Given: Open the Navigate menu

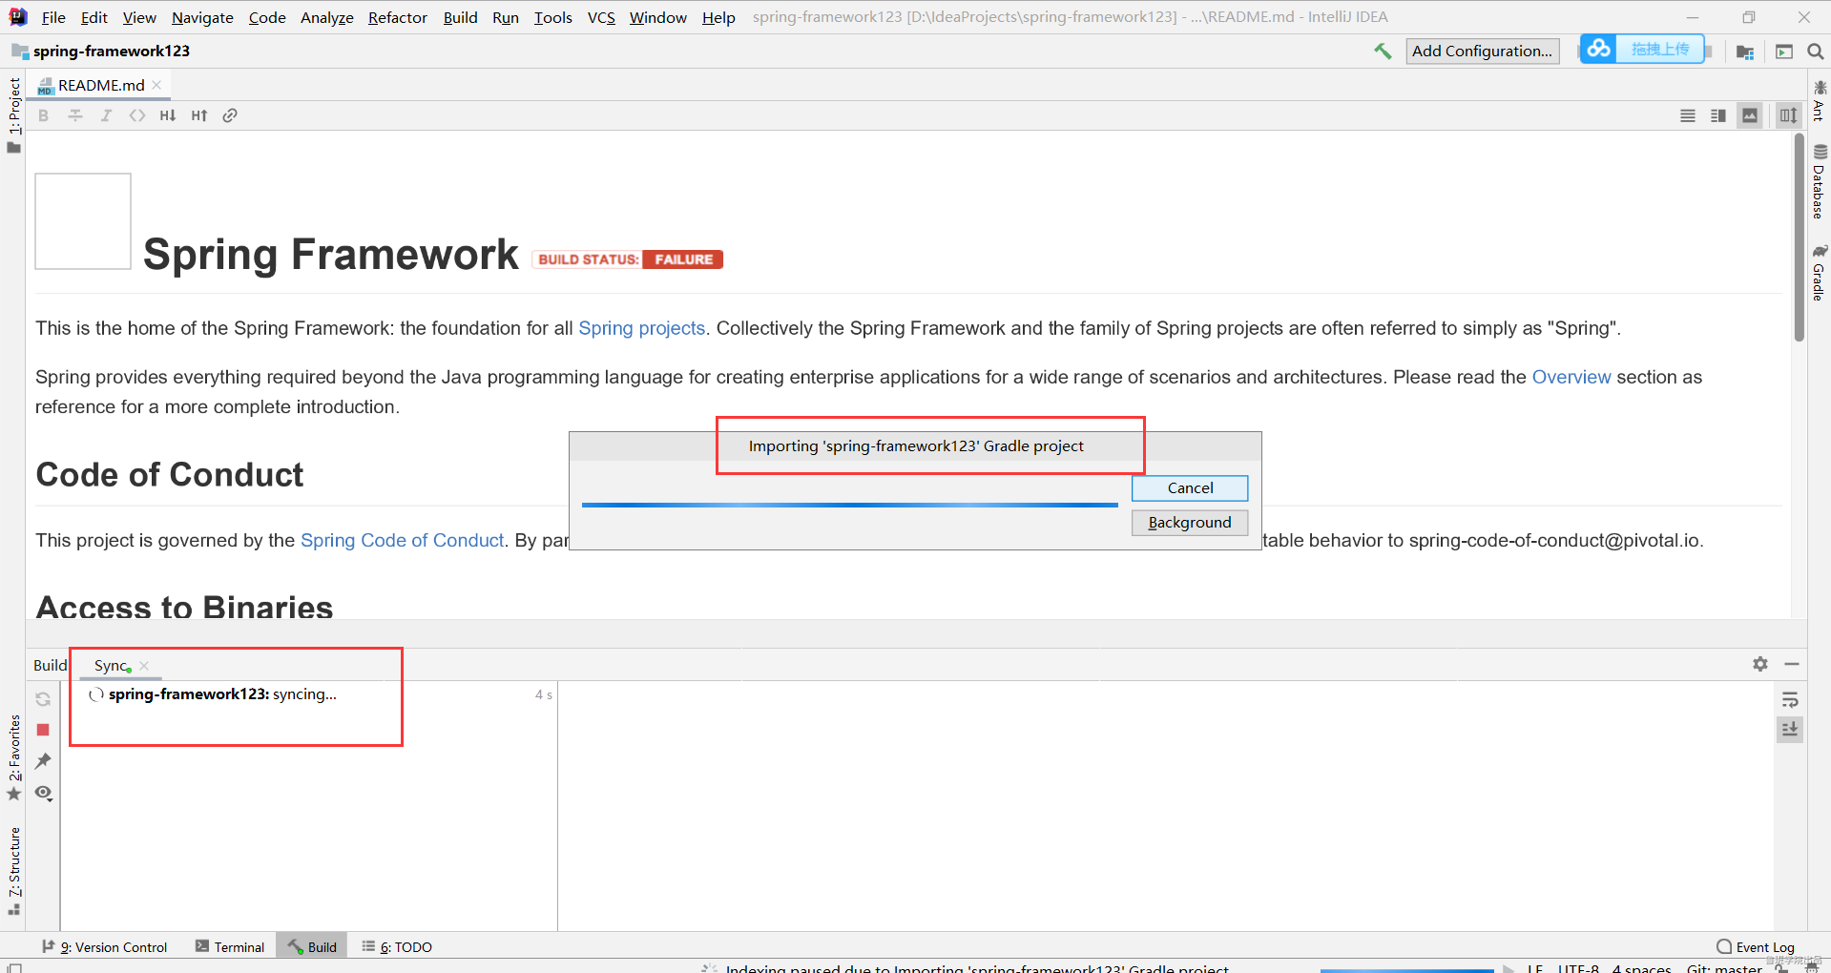Looking at the screenshot, I should coord(202,17).
